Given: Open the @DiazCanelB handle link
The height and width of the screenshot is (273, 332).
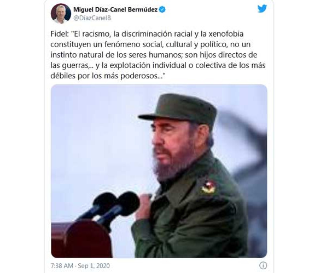Looking at the screenshot, I should (x=92, y=18).
